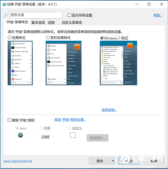The height and width of the screenshot is (169, 168).
Task: Select the classic style menu preview
Action: [x=20, y=62]
